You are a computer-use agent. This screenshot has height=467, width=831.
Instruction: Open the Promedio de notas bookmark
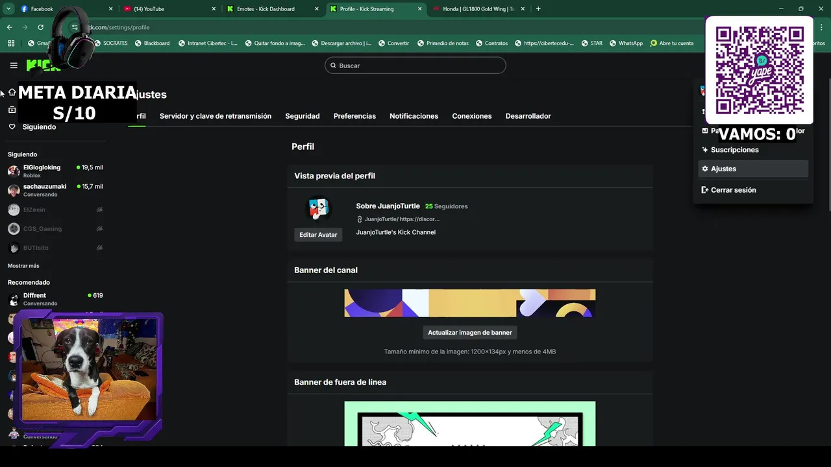(443, 43)
